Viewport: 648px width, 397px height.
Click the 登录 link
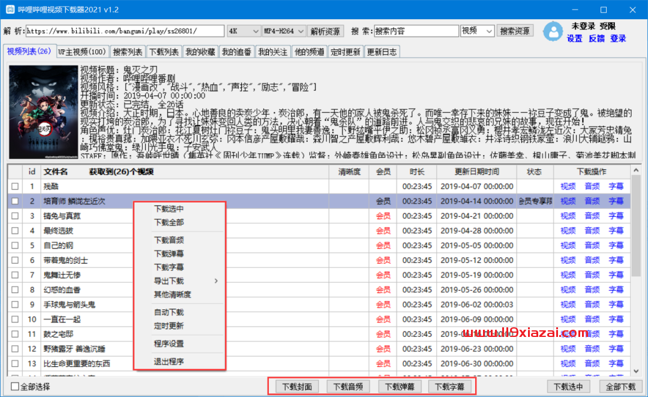pyautogui.click(x=618, y=38)
